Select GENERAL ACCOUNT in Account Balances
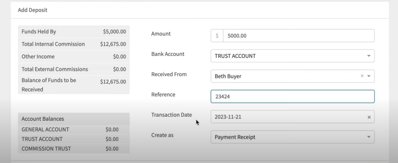Image resolution: width=398 pixels, height=163 pixels. click(74, 129)
